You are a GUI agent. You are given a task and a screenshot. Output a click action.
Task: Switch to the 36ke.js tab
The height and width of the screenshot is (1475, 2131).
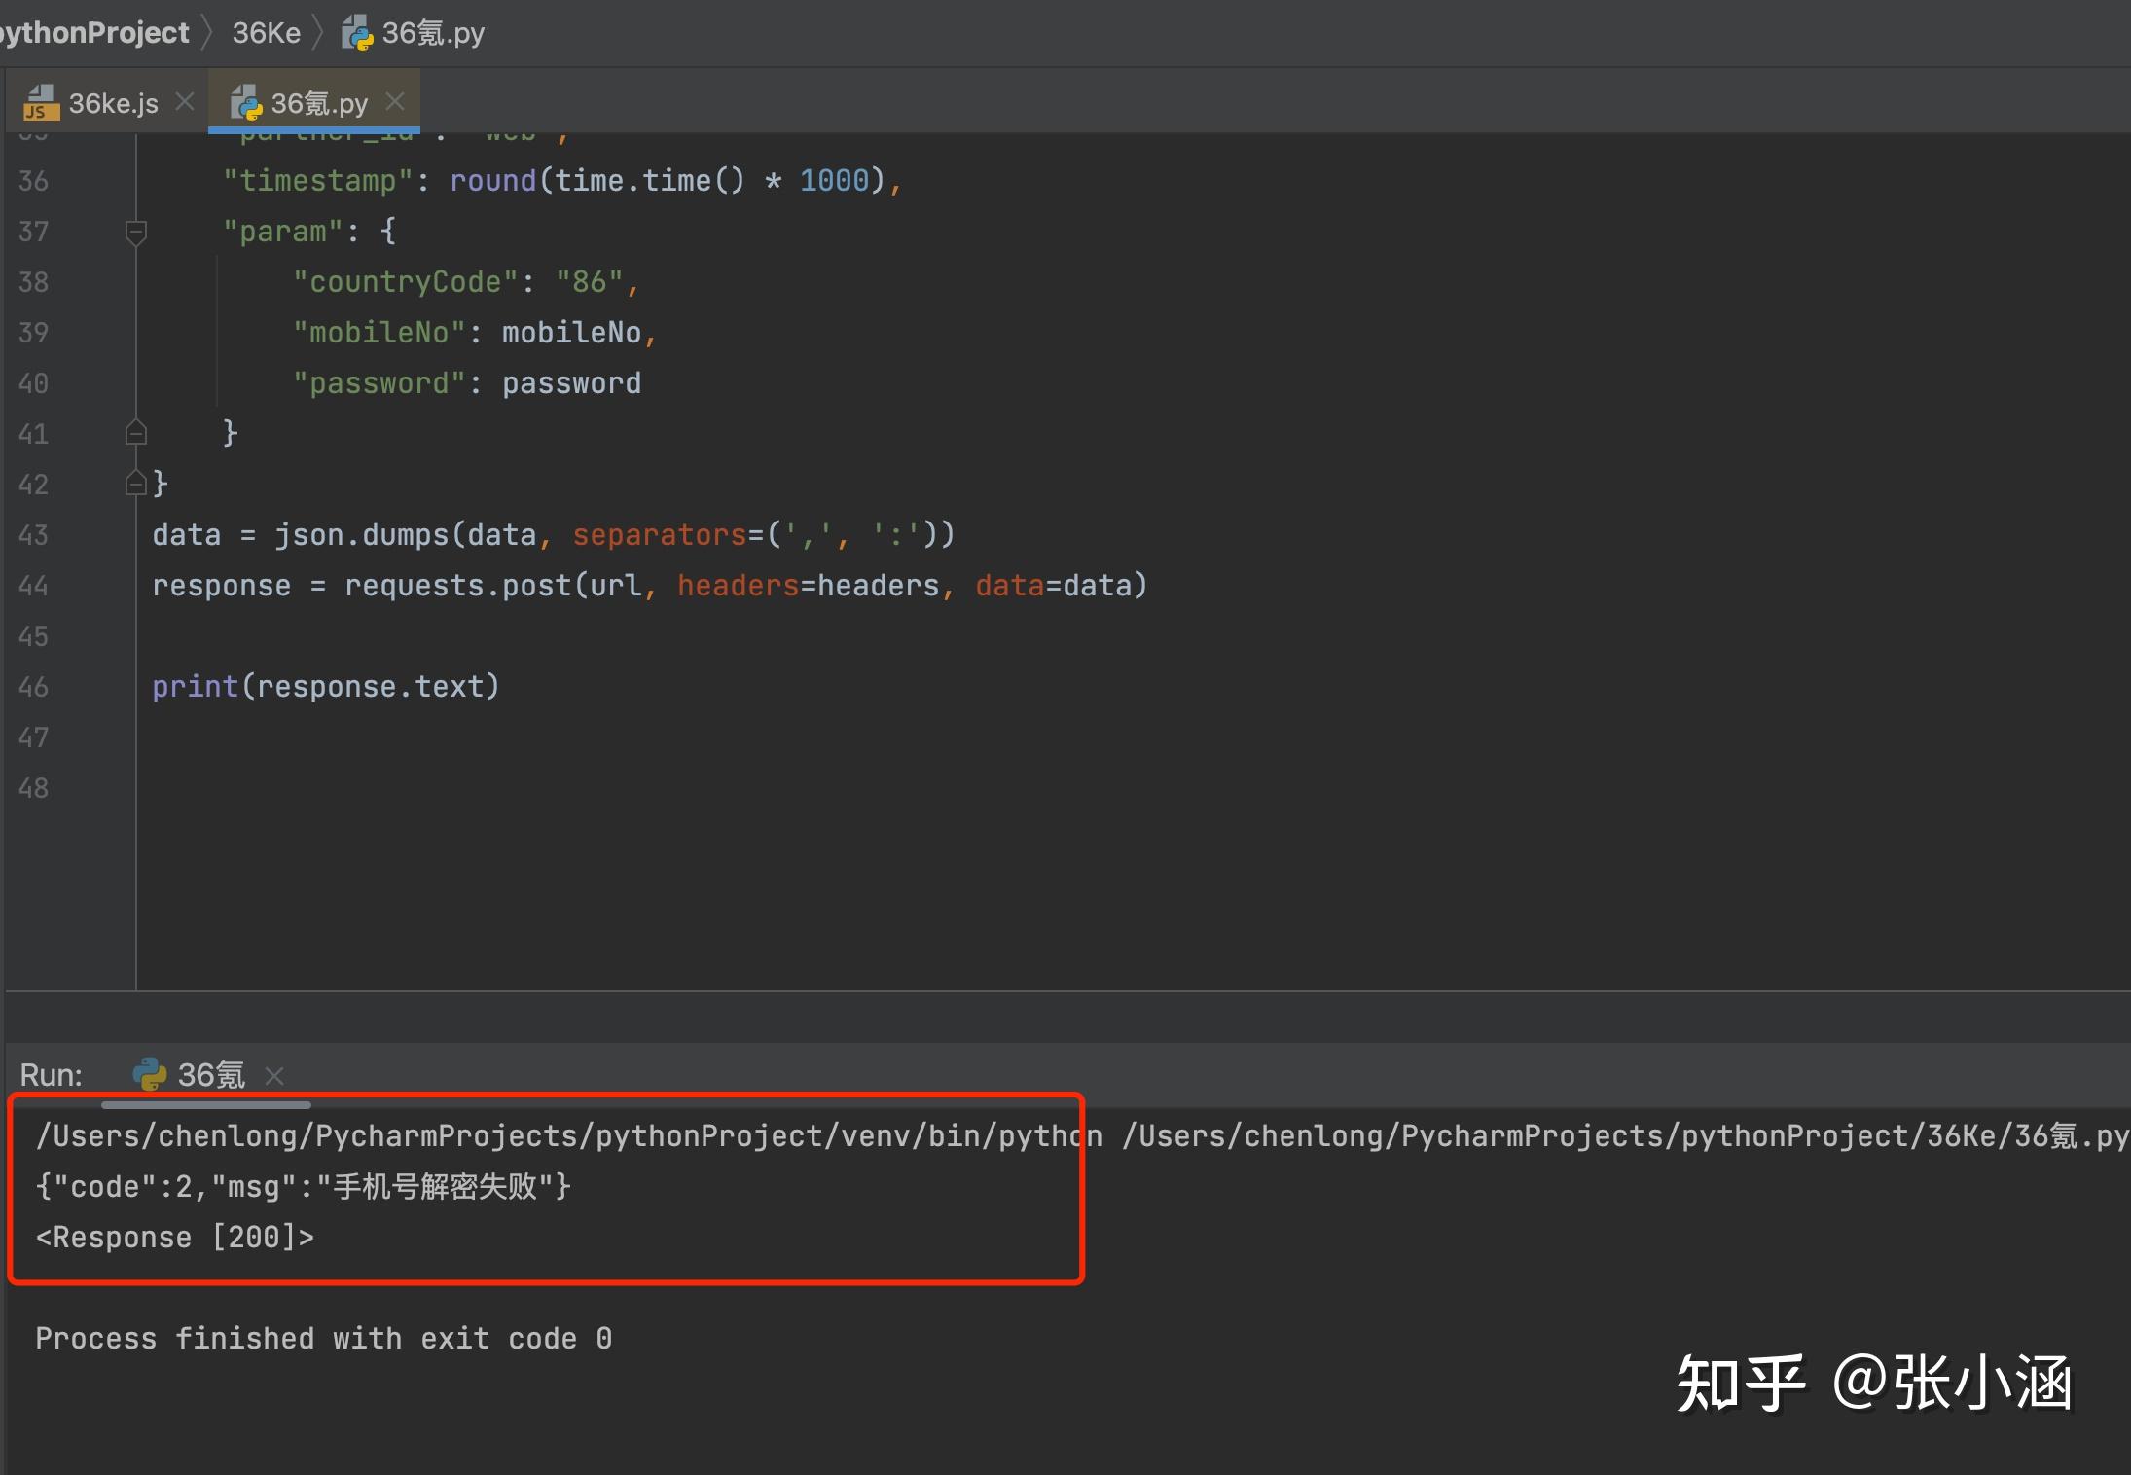[113, 103]
